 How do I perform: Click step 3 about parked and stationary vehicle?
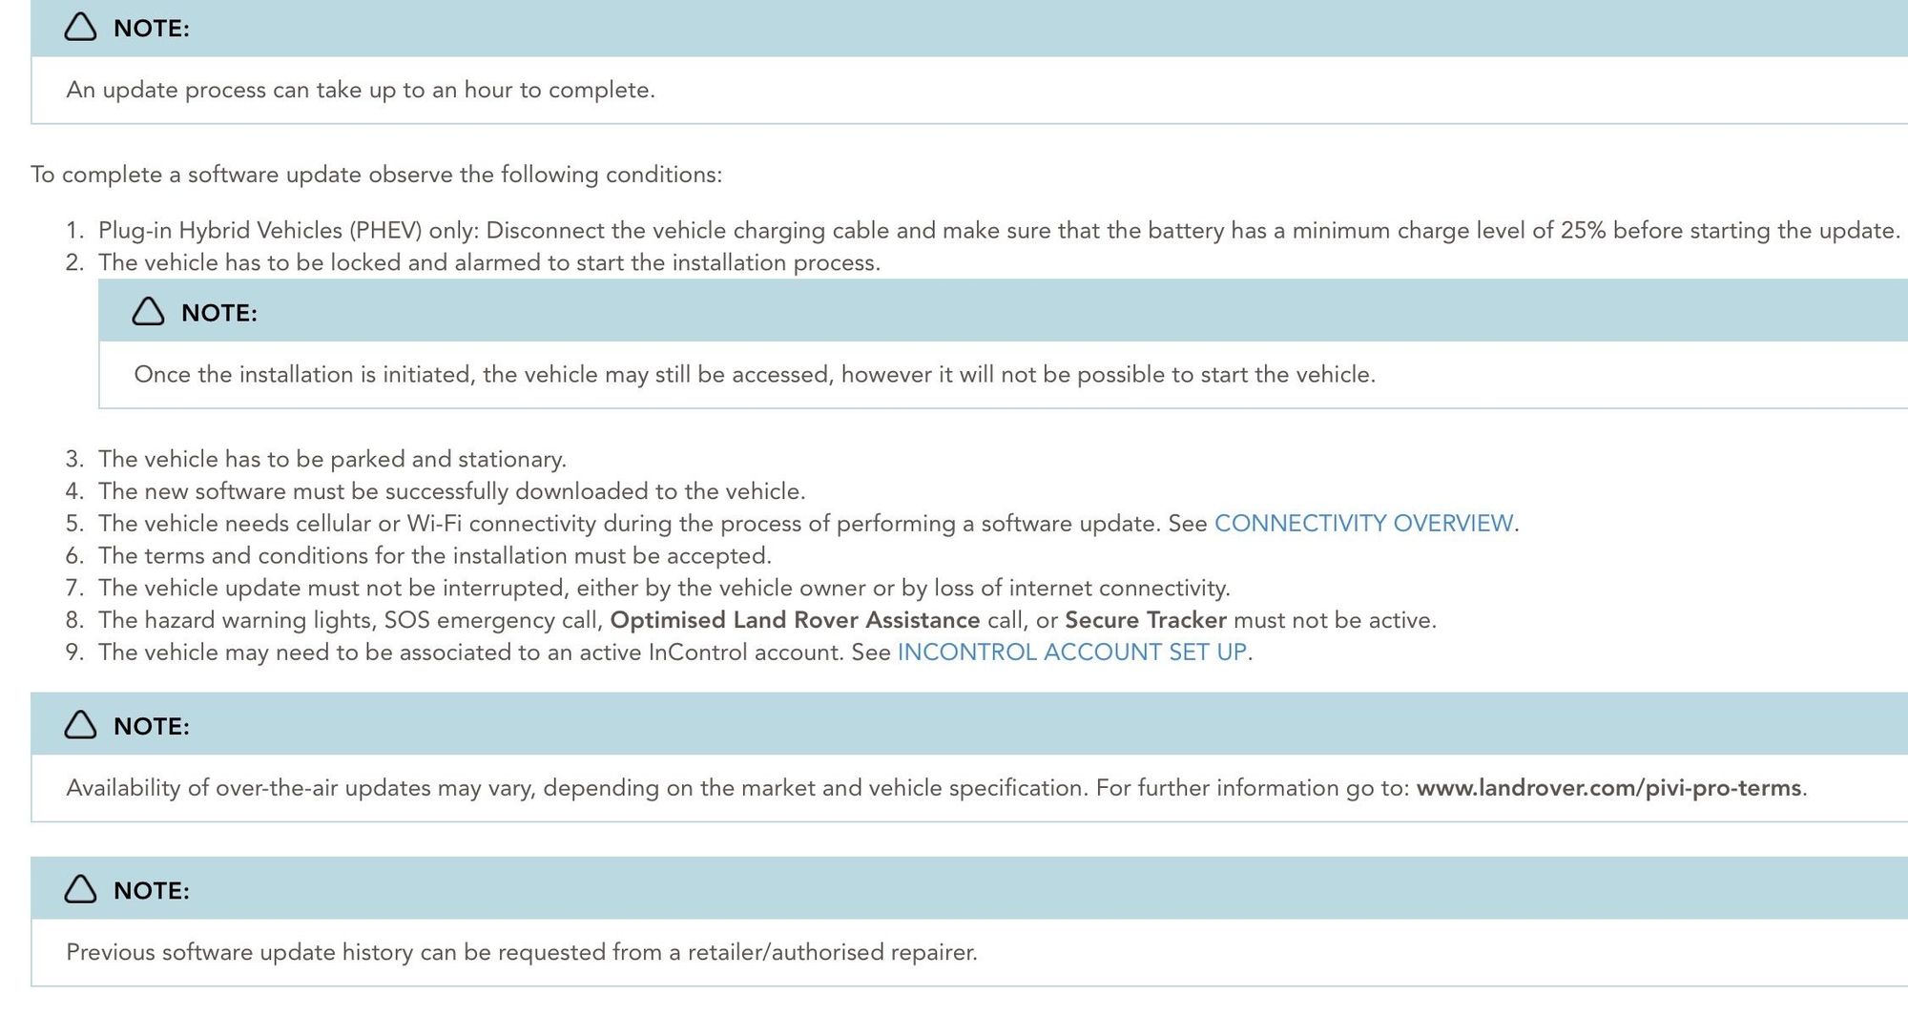(332, 460)
